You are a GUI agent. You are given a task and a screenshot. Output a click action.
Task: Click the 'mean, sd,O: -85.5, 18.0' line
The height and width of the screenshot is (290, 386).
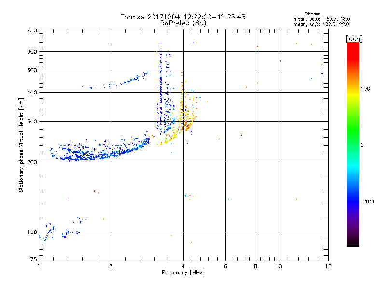321,19
